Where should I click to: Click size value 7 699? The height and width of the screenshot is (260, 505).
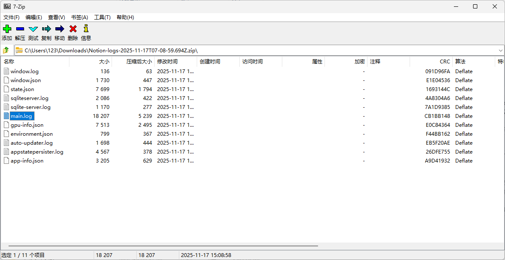click(103, 89)
